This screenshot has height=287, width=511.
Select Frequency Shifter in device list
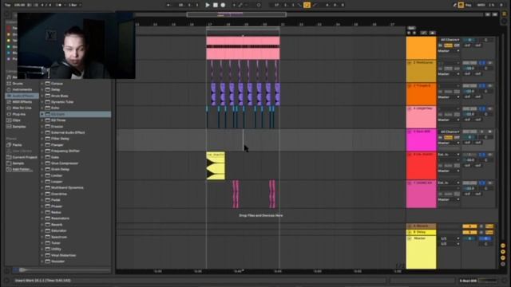[x=65, y=151]
